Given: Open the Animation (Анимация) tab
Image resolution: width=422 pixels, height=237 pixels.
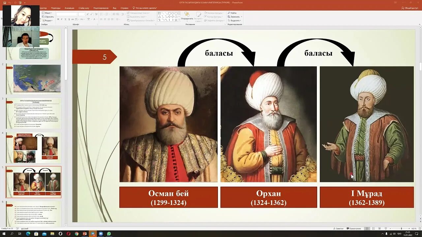Looking at the screenshot, I should click(70, 8).
